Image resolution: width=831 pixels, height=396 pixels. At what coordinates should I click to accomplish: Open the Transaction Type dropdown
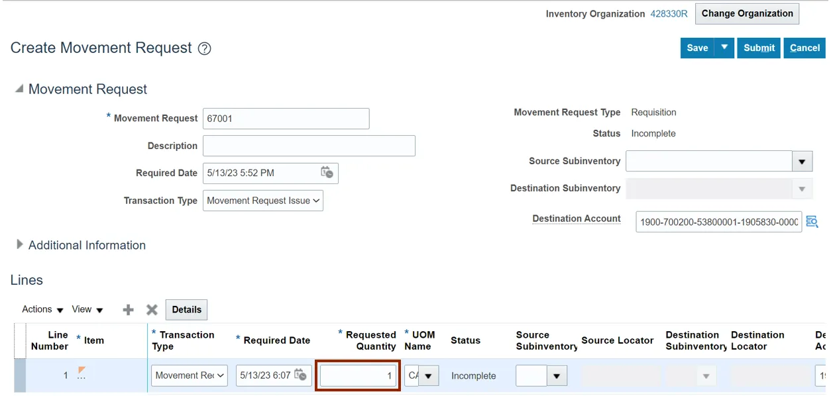pos(263,201)
